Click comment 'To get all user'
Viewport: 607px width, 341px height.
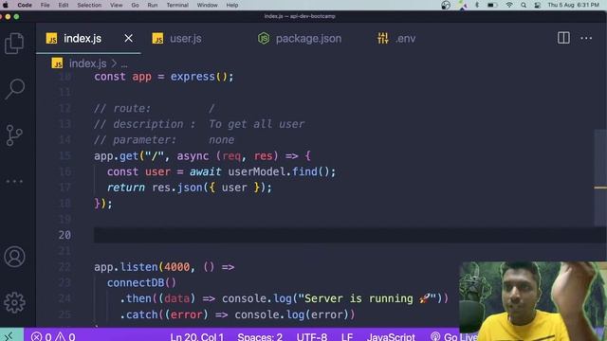click(256, 124)
